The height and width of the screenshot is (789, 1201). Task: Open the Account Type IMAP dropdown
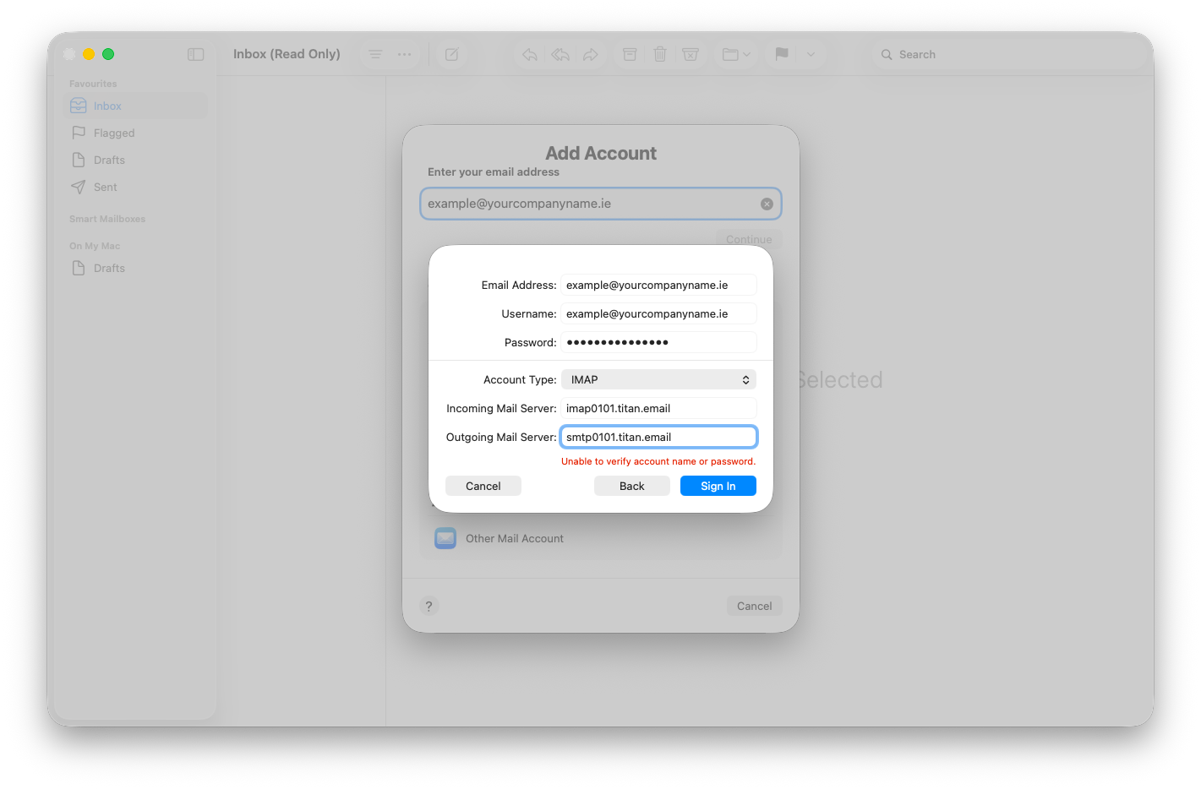pos(658,380)
